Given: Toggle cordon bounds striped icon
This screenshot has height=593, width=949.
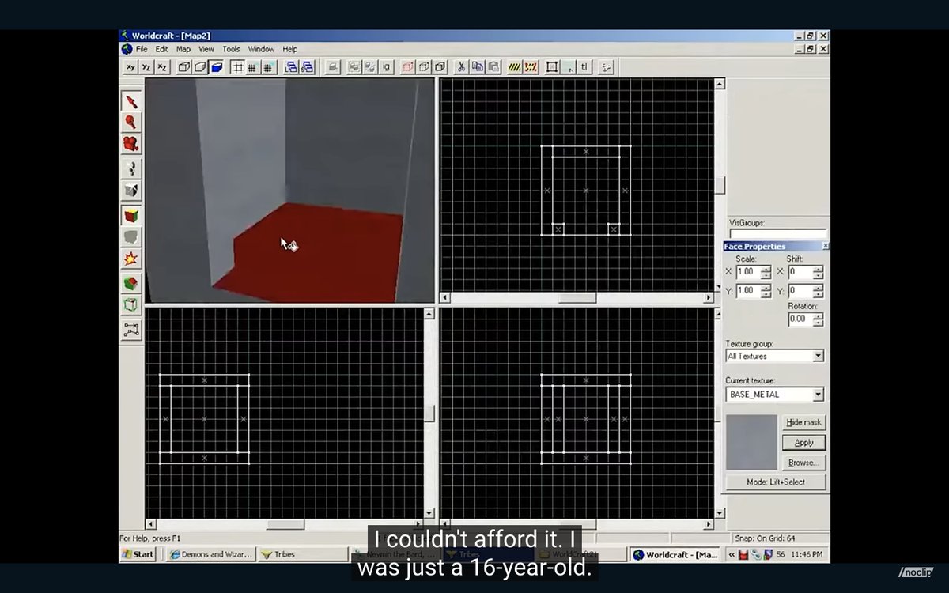Looking at the screenshot, I should [x=516, y=67].
